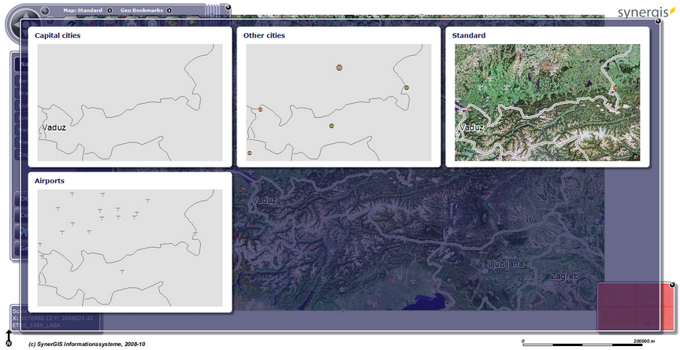This screenshot has height=350, width=680.
Task: Select the Other cities map thumbnail
Action: (339, 102)
